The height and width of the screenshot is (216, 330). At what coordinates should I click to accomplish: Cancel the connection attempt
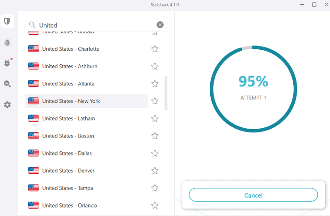click(253, 195)
